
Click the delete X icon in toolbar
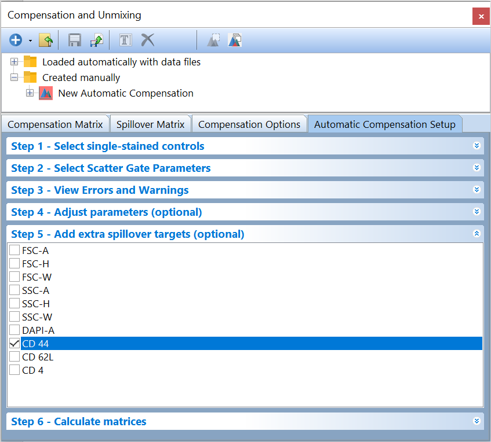147,40
